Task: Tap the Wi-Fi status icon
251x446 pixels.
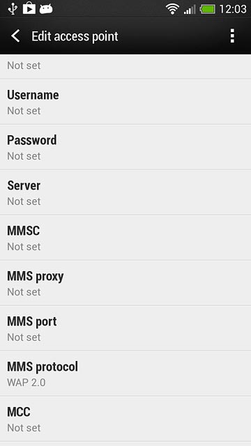Action: (x=172, y=9)
